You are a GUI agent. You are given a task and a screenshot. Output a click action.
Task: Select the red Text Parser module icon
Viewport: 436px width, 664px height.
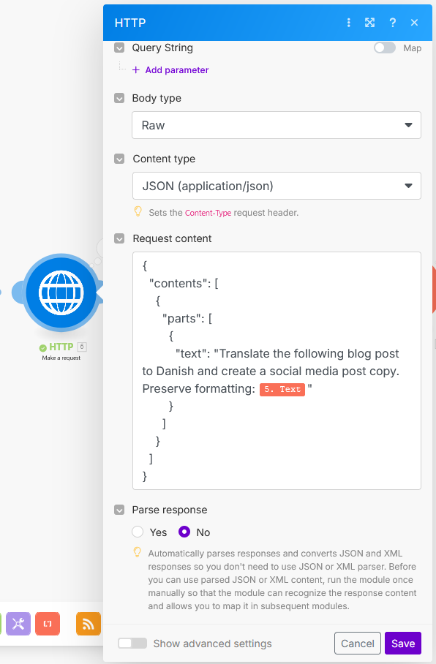coord(47,624)
